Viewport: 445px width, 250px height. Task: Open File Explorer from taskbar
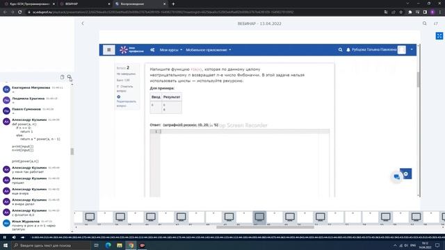[x=120, y=245]
